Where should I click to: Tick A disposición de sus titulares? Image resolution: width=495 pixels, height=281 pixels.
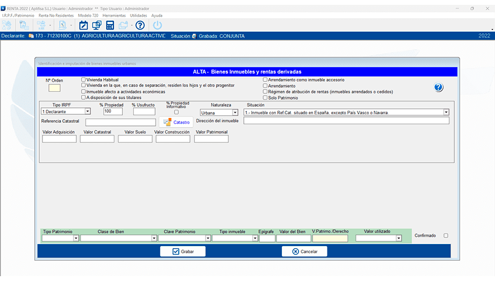[83, 98]
